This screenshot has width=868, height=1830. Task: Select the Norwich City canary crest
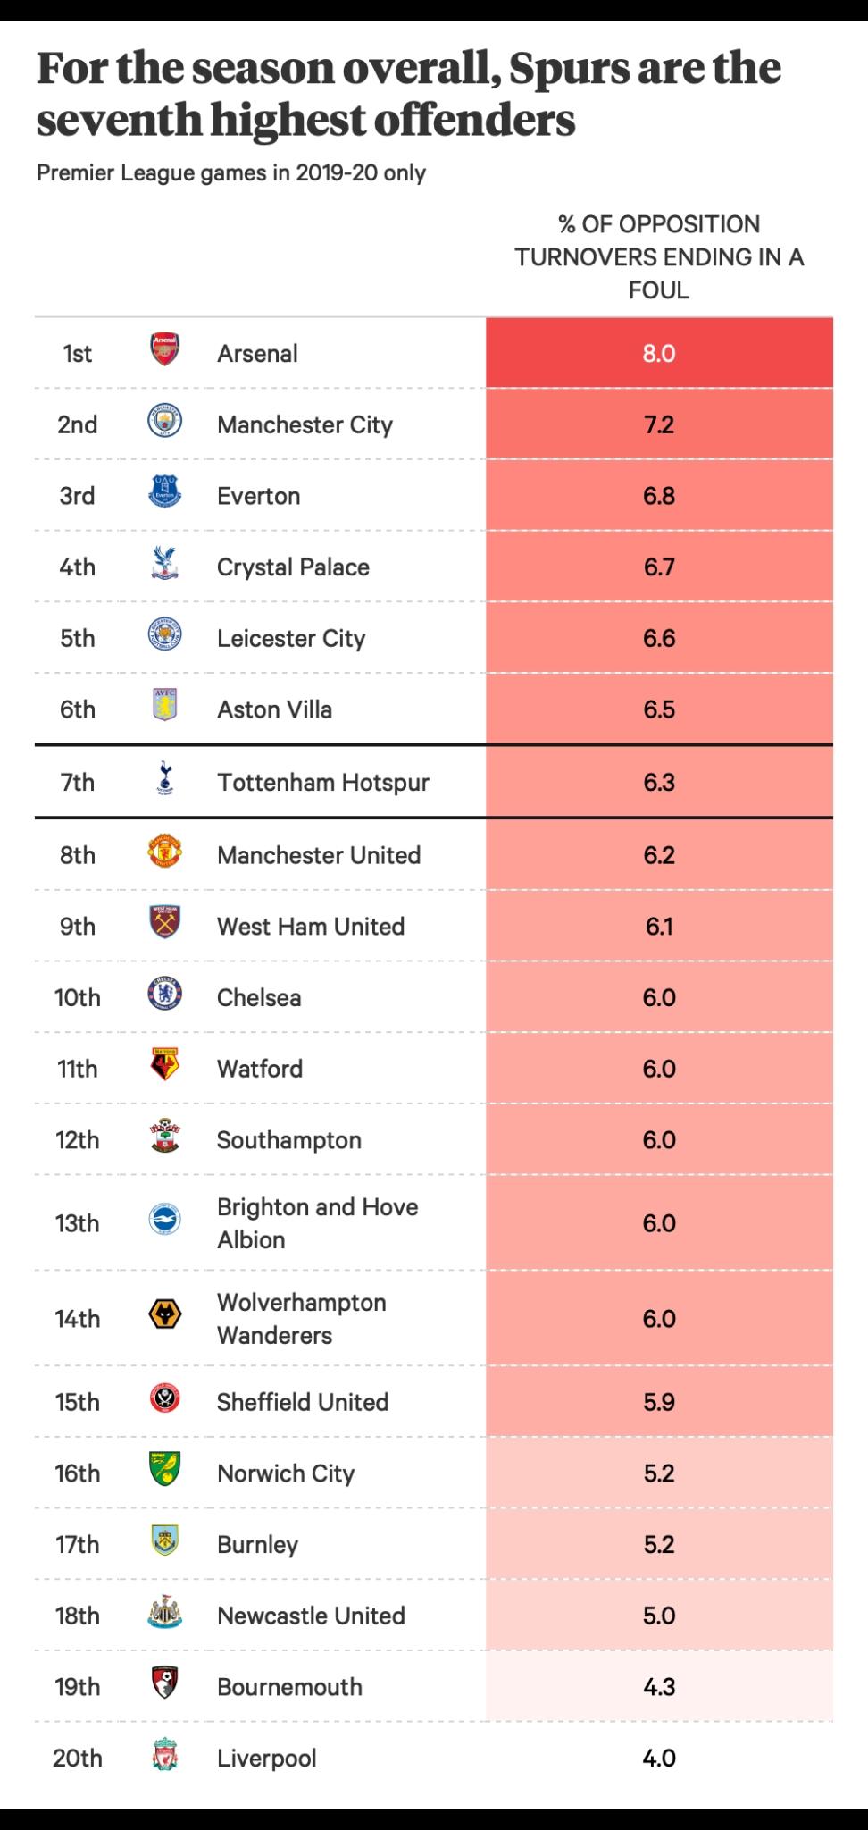pyautogui.click(x=165, y=1470)
